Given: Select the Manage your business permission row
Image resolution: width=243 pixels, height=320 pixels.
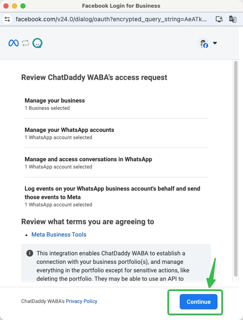Looking at the screenshot, I should 116,104.
